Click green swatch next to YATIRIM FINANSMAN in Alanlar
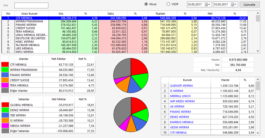This screenshot has height=138, width=265. 5,70
